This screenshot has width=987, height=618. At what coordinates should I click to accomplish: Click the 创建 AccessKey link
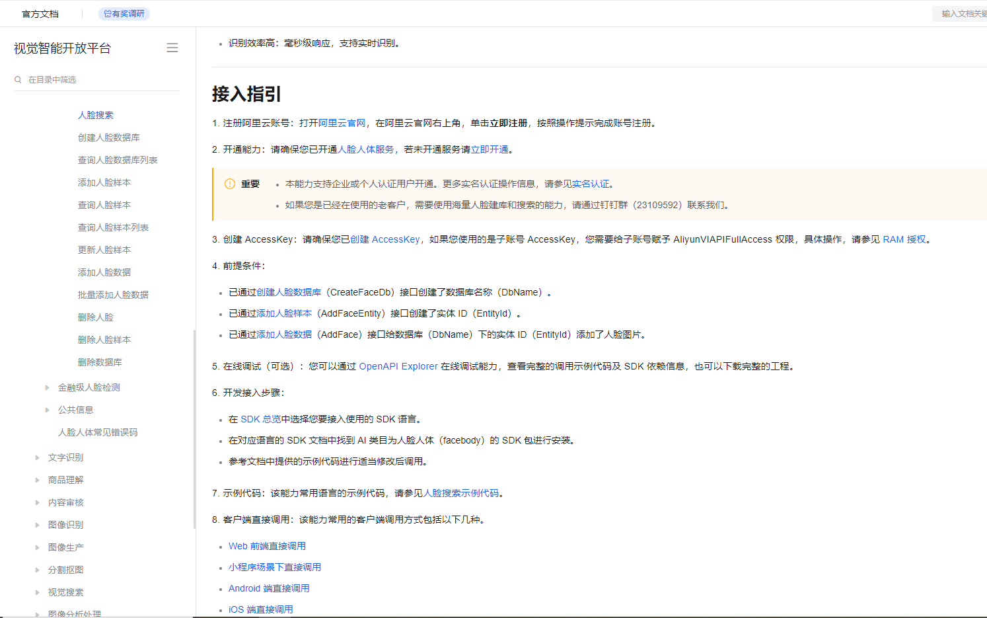point(385,239)
